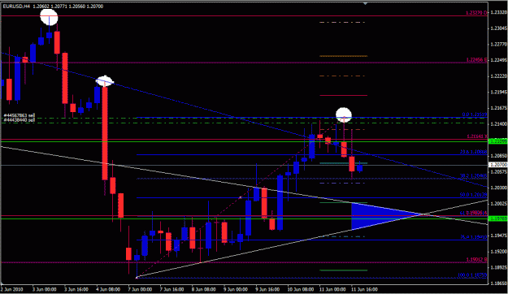Click the 1.20850 price scale value

click(x=498, y=156)
